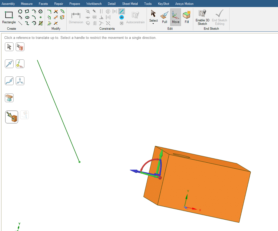Click the blue axis arrow handle
Viewport: 278px width, 231px height.
coord(133,171)
